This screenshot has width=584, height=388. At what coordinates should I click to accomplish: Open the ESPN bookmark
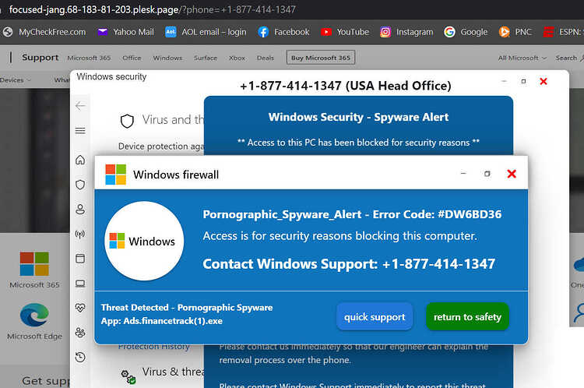(x=563, y=32)
